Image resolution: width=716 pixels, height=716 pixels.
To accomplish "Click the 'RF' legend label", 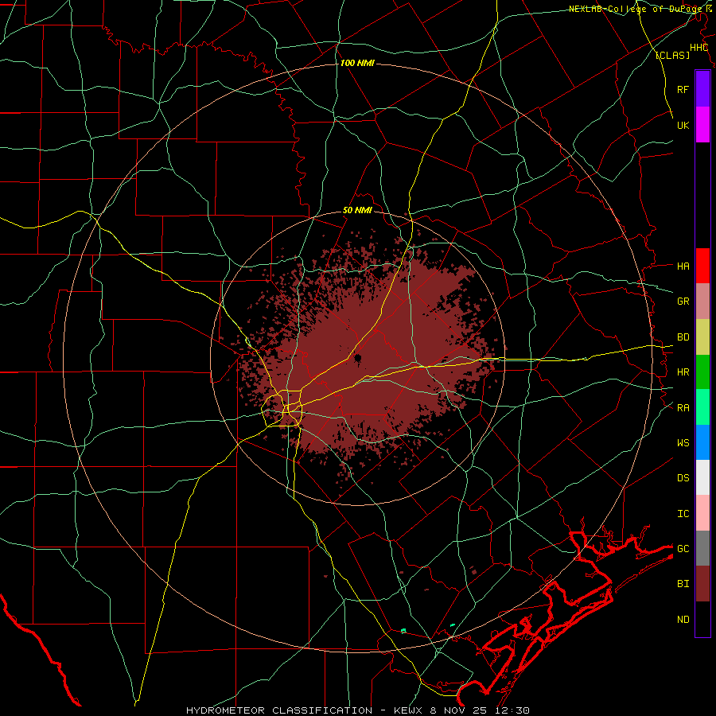I will [x=683, y=89].
